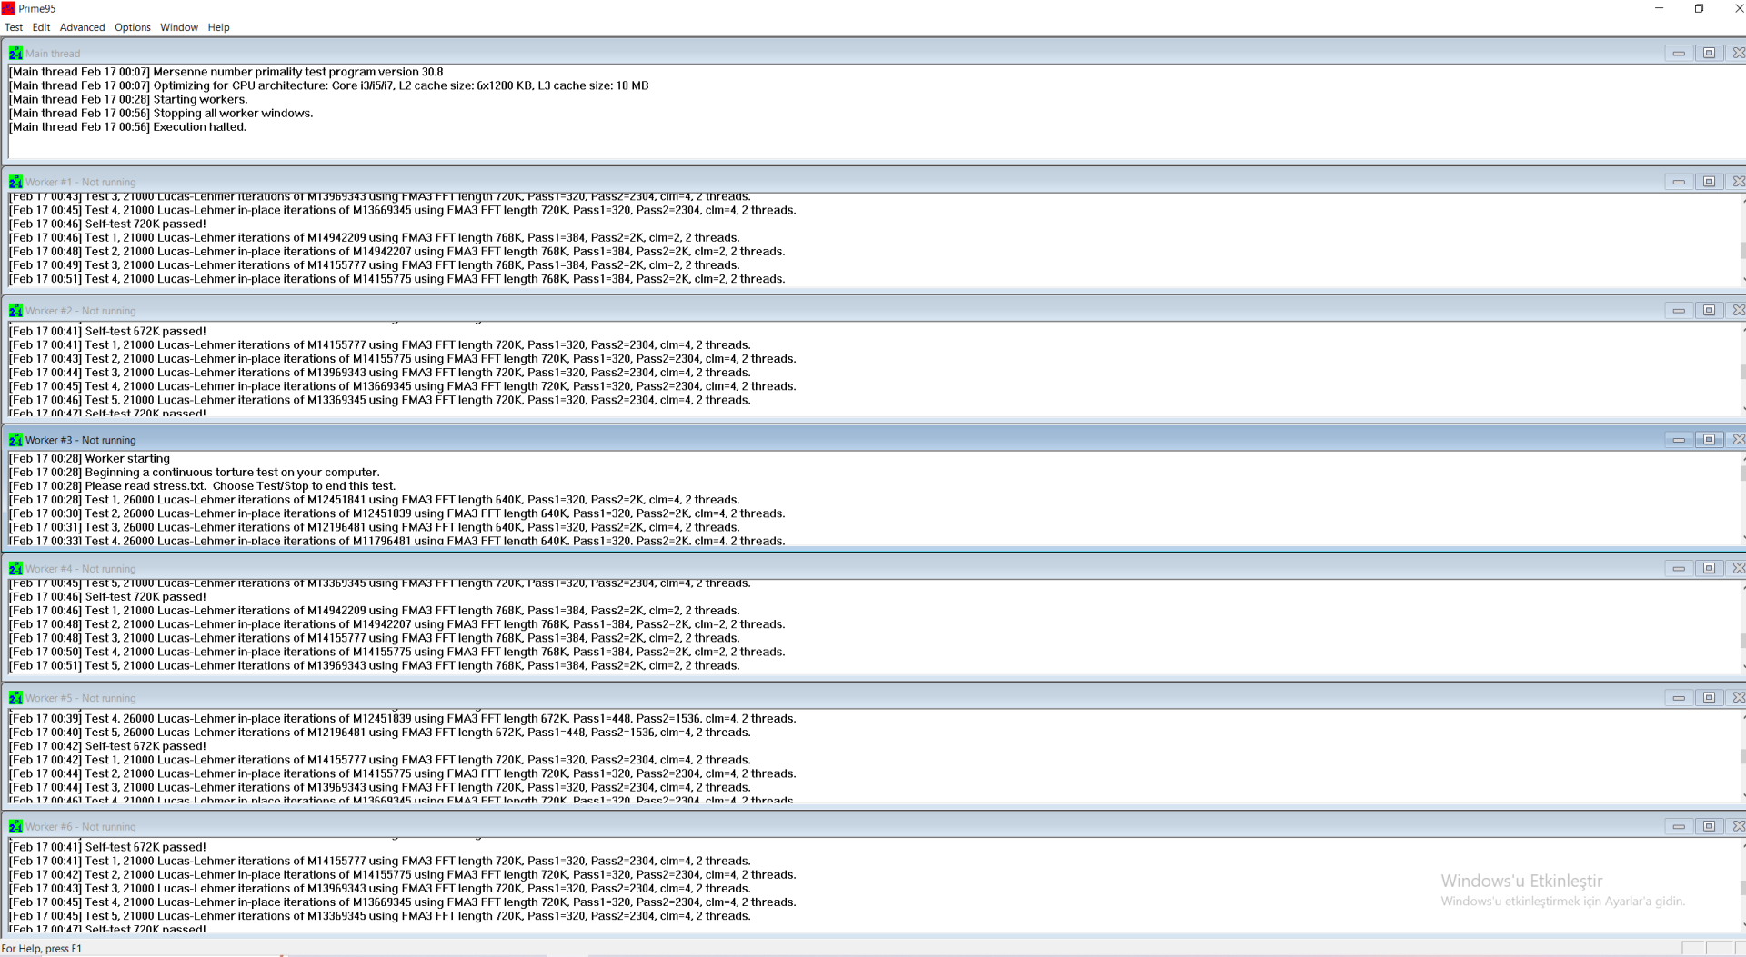The width and height of the screenshot is (1746, 957).
Task: Click the 'Worker starting' line in Worker #3
Action: [90, 458]
